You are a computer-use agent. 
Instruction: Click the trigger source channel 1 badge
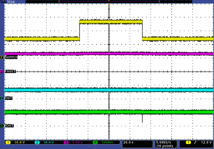[188, 142]
